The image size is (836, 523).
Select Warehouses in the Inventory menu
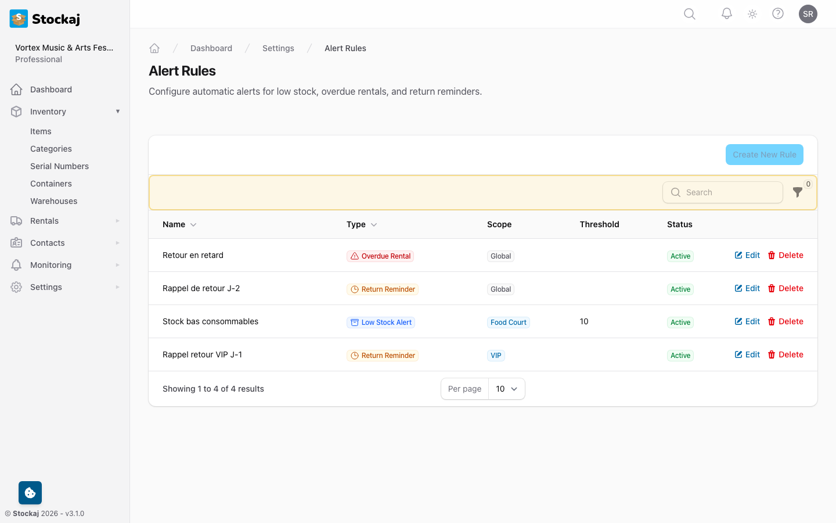[53, 201]
